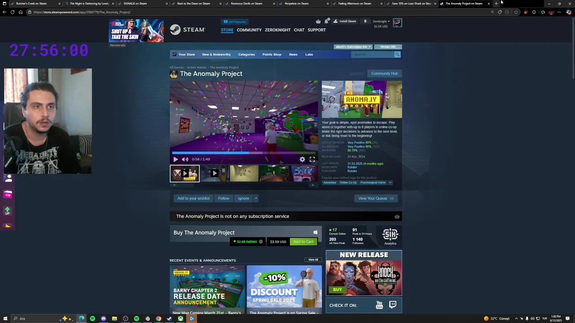This screenshot has height=323, width=575.
Task: Click Install Steam button
Action: pos(345,21)
